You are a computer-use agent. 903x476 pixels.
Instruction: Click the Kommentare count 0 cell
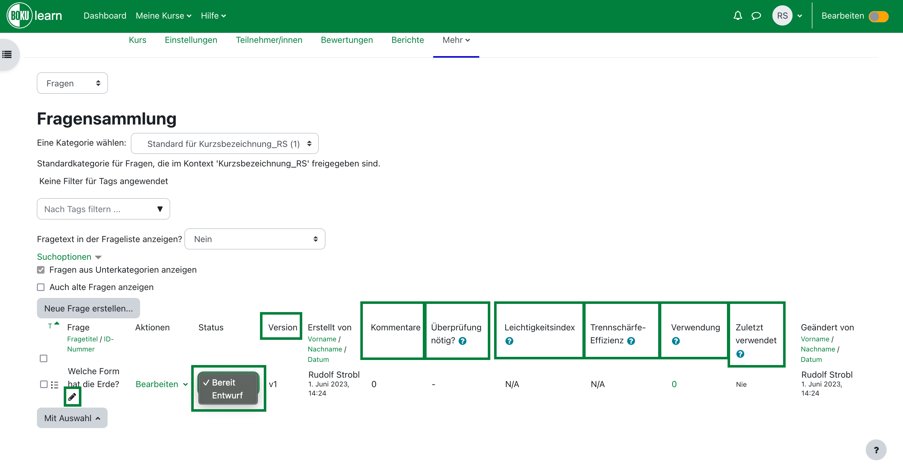[374, 384]
